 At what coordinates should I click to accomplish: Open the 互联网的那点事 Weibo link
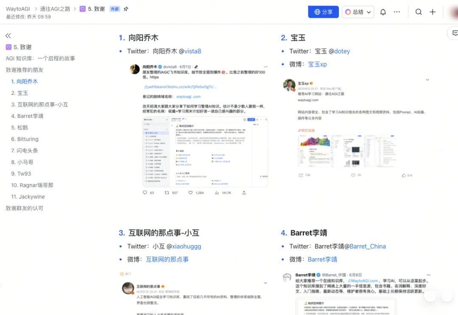[167, 259]
